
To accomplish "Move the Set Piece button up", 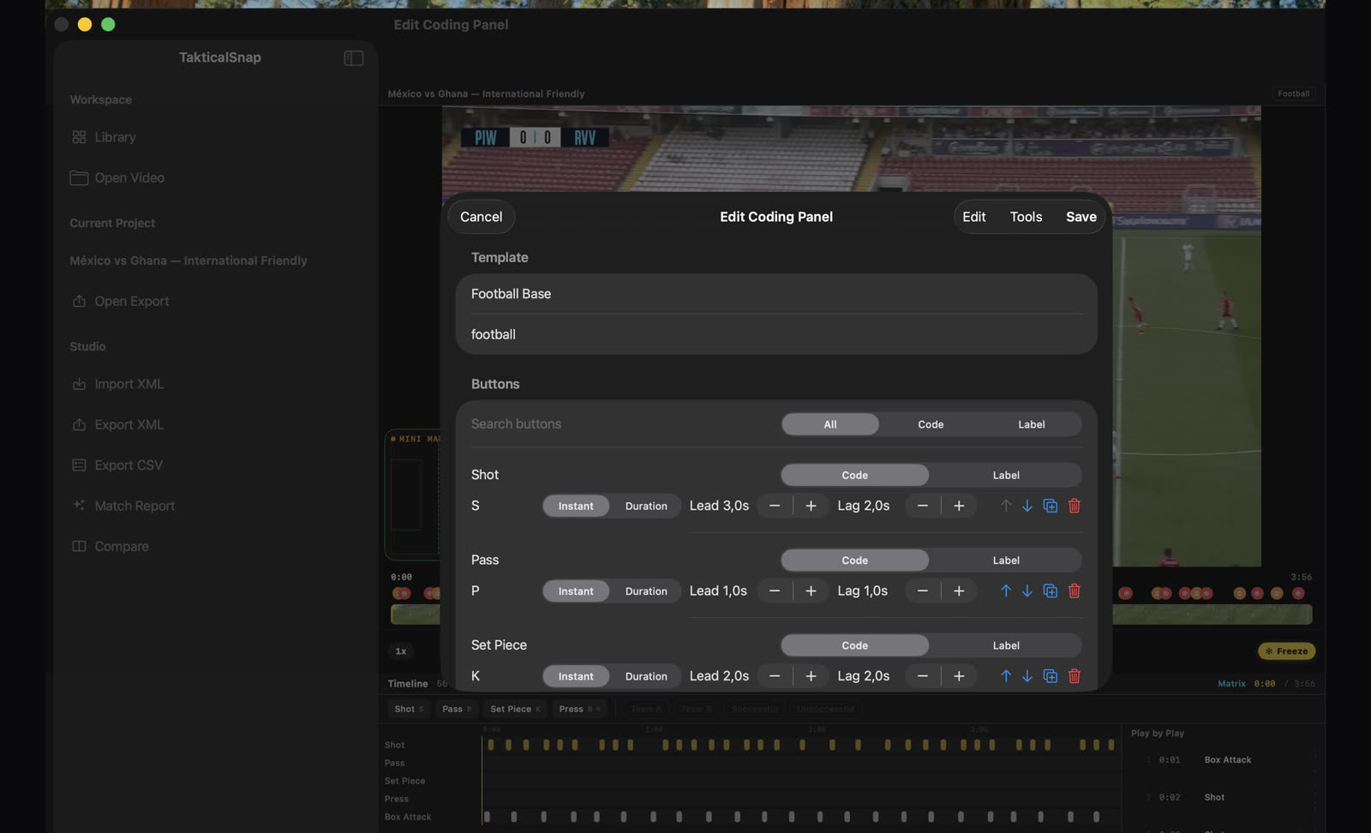I will (x=1006, y=676).
